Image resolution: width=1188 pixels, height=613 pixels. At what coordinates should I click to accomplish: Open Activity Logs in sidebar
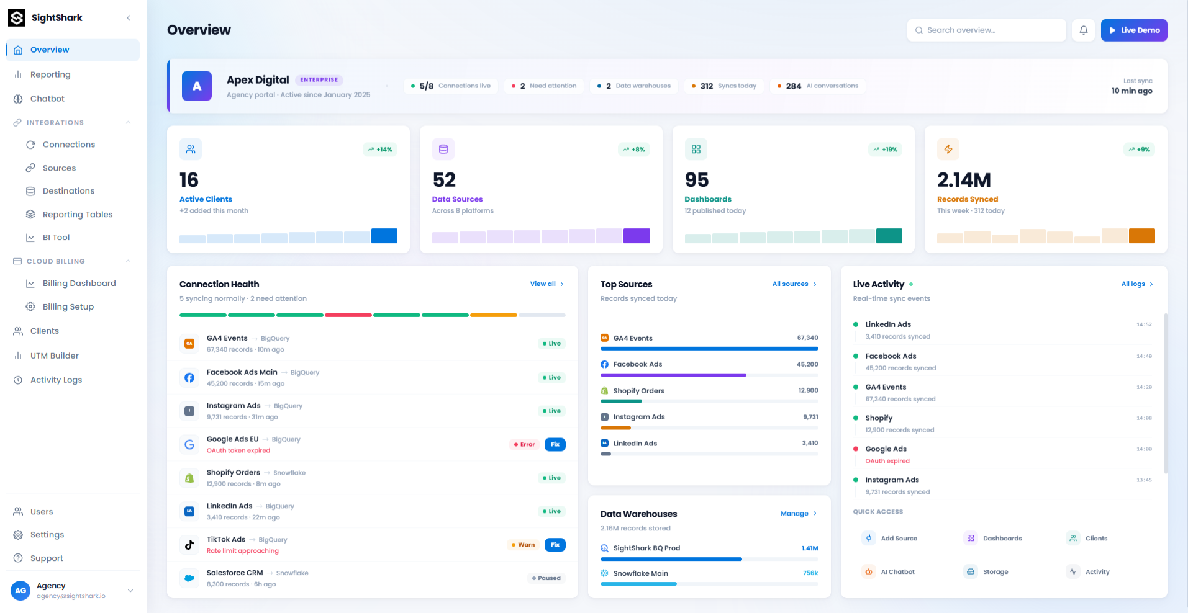[73, 380]
